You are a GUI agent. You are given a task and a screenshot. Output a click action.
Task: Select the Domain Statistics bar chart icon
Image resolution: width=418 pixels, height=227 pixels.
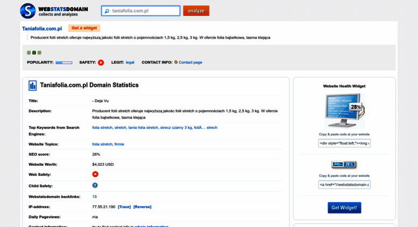click(x=32, y=85)
